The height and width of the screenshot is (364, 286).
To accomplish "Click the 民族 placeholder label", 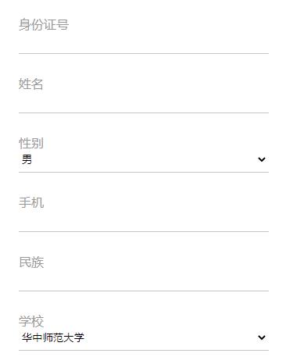I will pos(31,262).
